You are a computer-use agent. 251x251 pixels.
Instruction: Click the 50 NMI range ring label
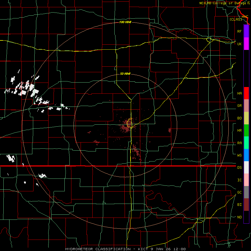coord(125,74)
